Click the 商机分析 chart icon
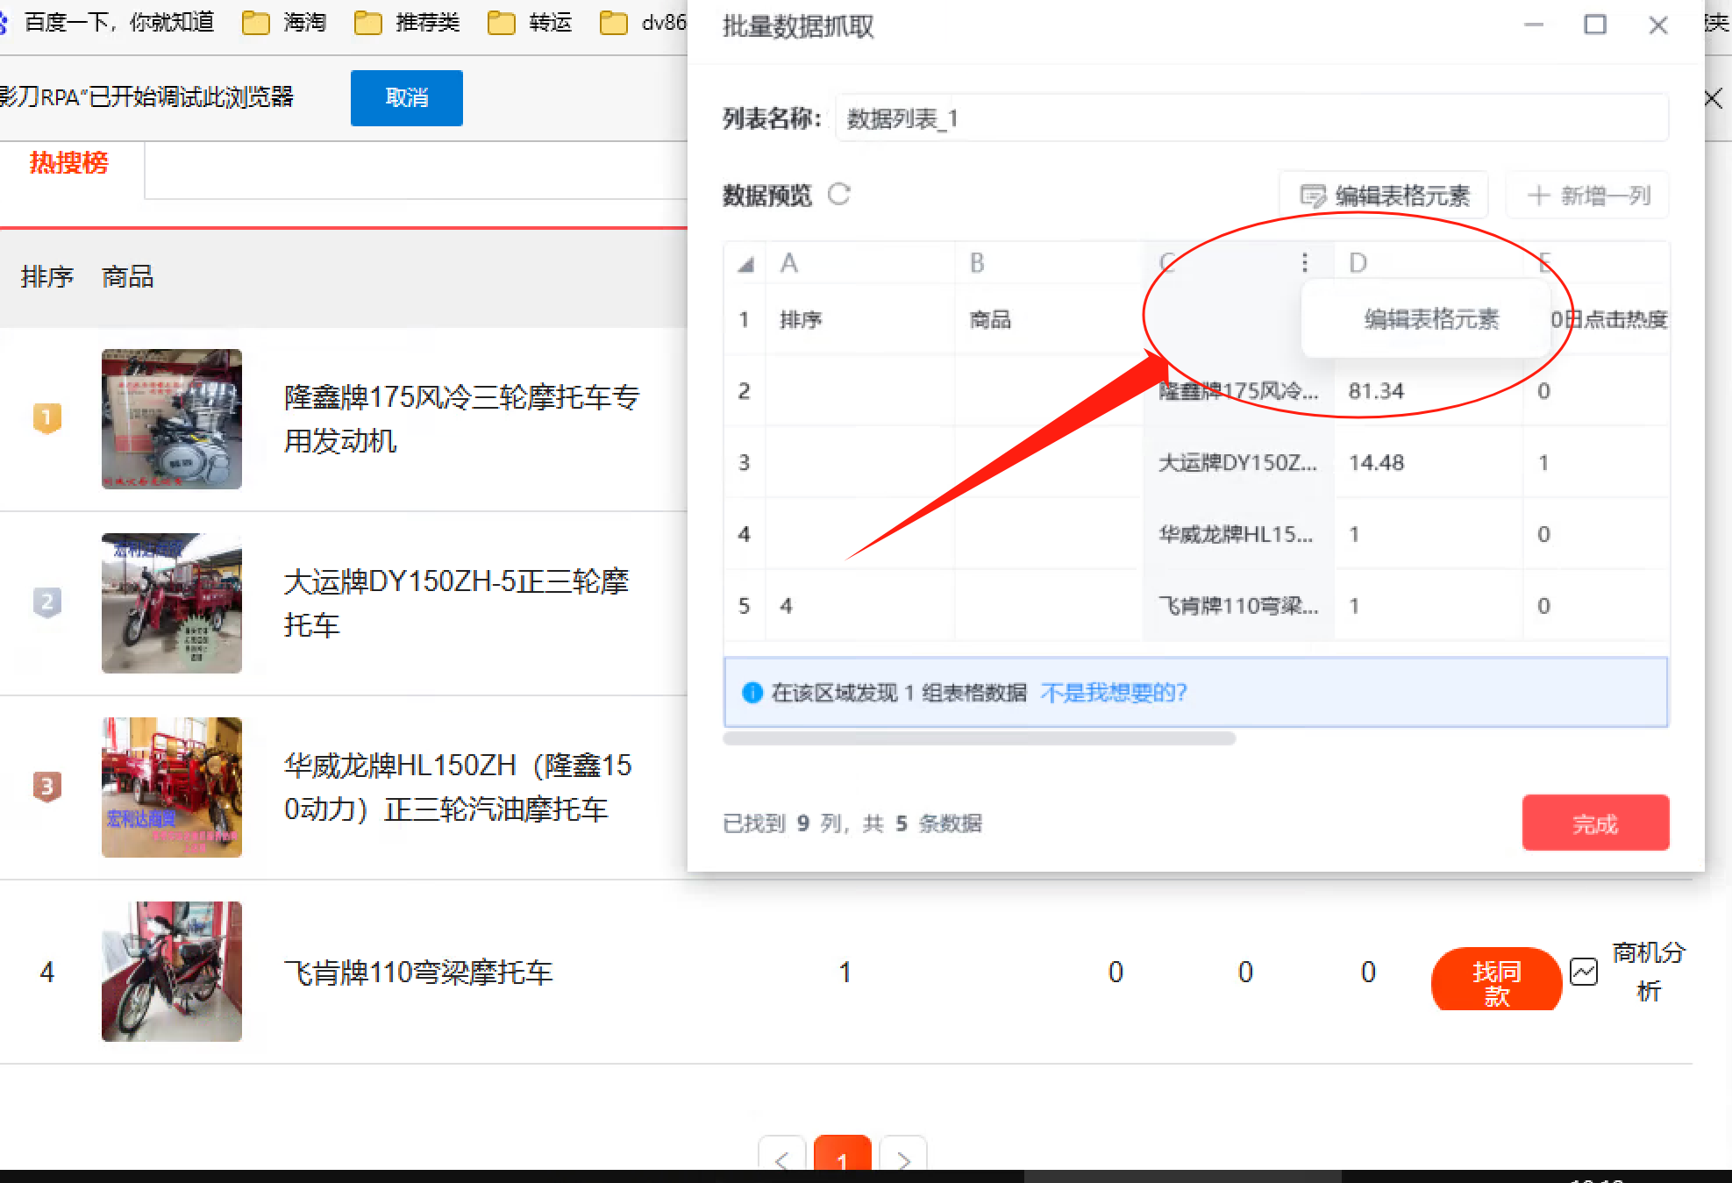Viewport: 1732px width, 1183px height. point(1584,972)
